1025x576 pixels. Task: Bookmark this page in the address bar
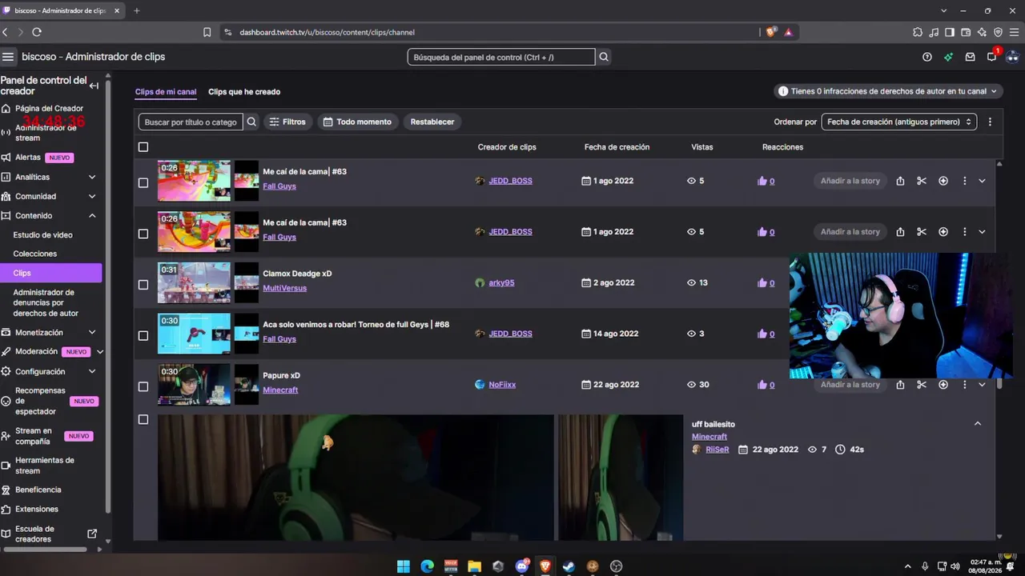[x=207, y=32]
